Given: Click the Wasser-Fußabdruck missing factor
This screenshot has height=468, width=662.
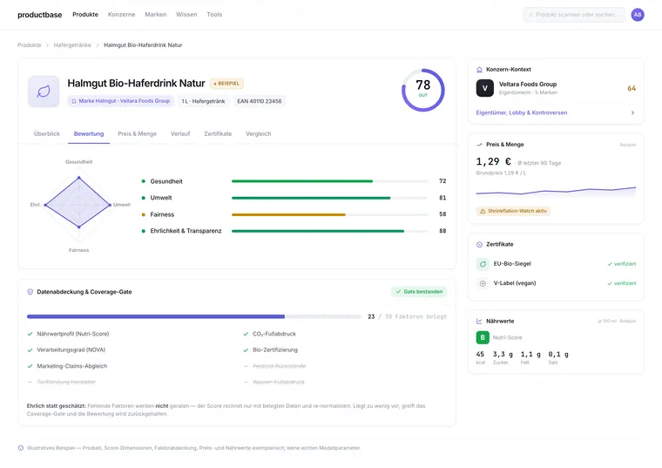Looking at the screenshot, I should (278, 383).
